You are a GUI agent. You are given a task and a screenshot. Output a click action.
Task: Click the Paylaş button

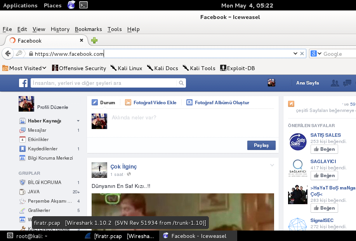[x=261, y=145]
